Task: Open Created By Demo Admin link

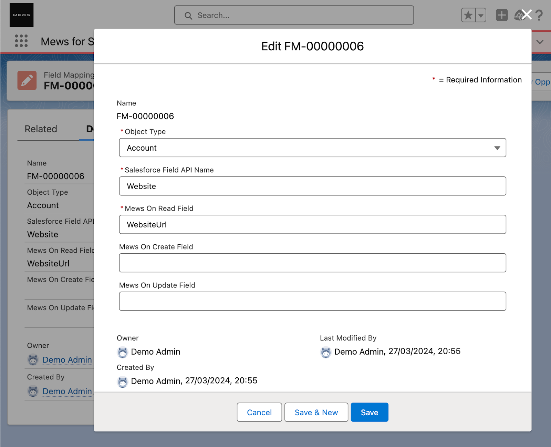Action: (67, 391)
